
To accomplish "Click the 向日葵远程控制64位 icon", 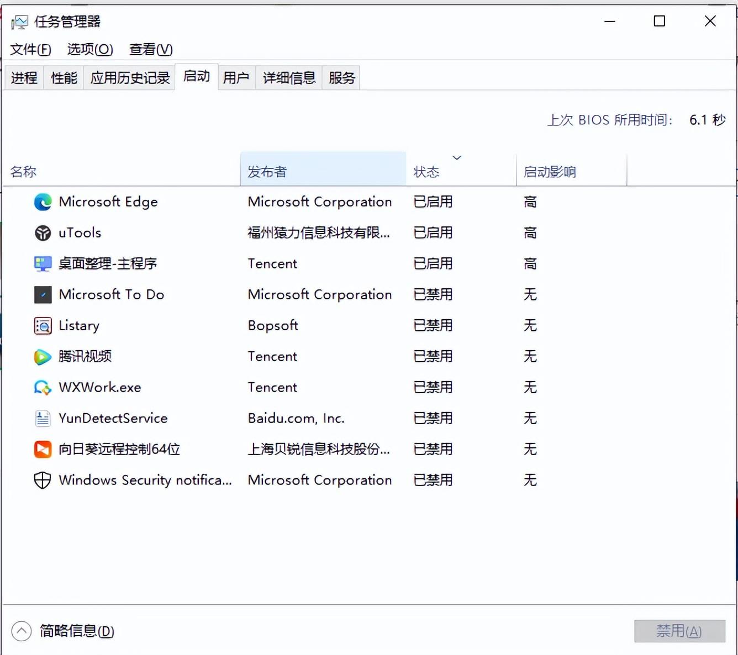I will [x=43, y=450].
